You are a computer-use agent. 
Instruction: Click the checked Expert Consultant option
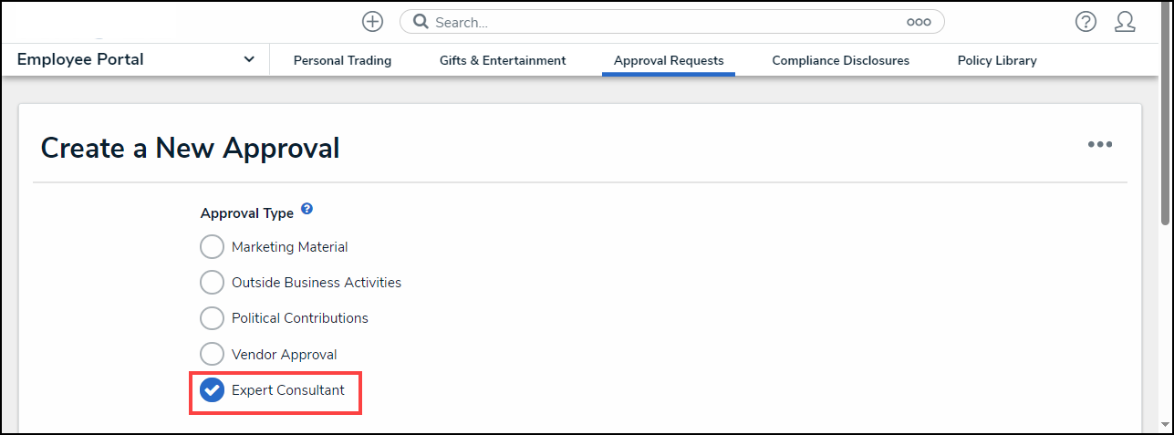(212, 390)
